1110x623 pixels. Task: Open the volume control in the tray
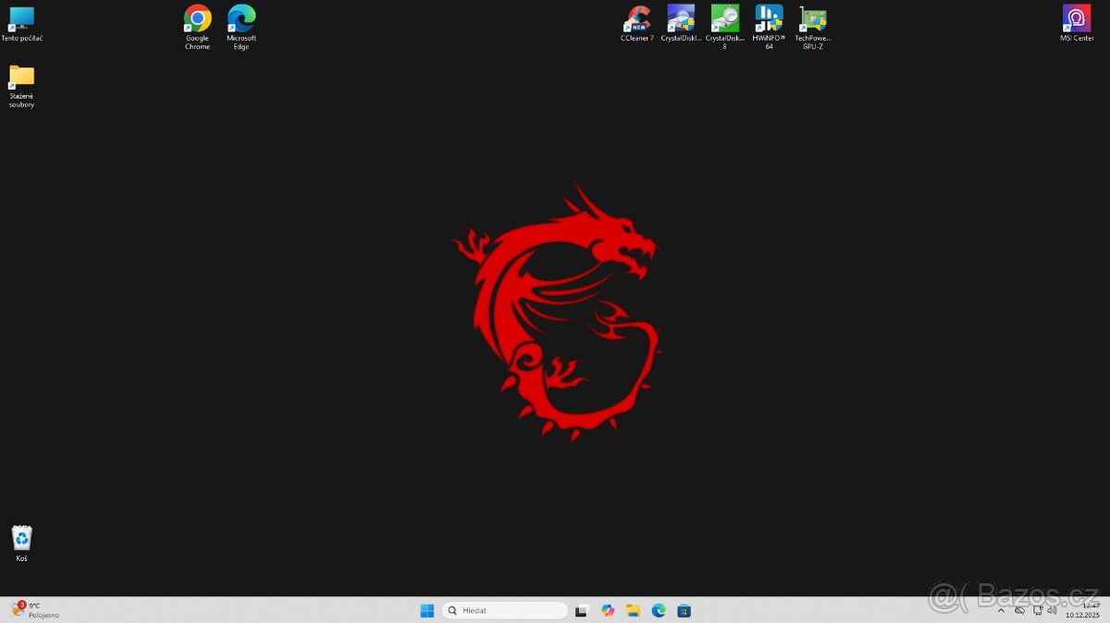click(1053, 611)
